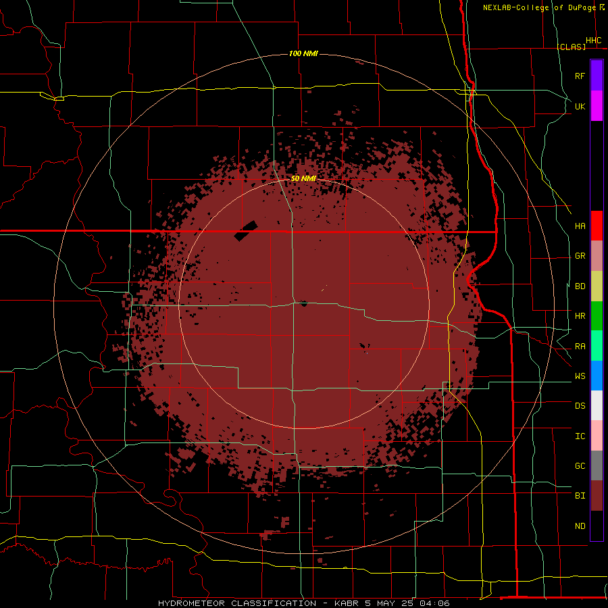
Task: Click the UK legend label
Action: [x=580, y=106]
